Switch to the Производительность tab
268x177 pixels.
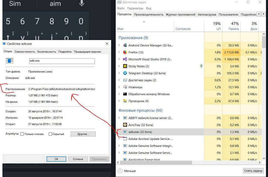click(x=149, y=14)
